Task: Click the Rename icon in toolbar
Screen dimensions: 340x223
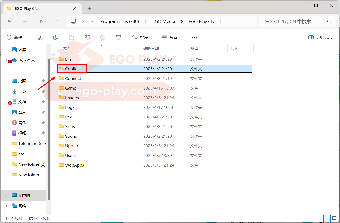Action: [87, 37]
